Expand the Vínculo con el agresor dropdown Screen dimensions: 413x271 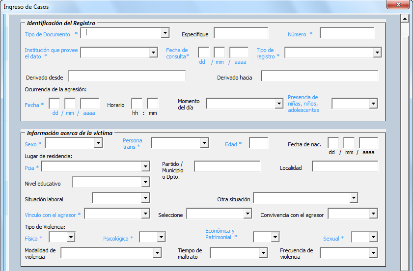click(145, 214)
